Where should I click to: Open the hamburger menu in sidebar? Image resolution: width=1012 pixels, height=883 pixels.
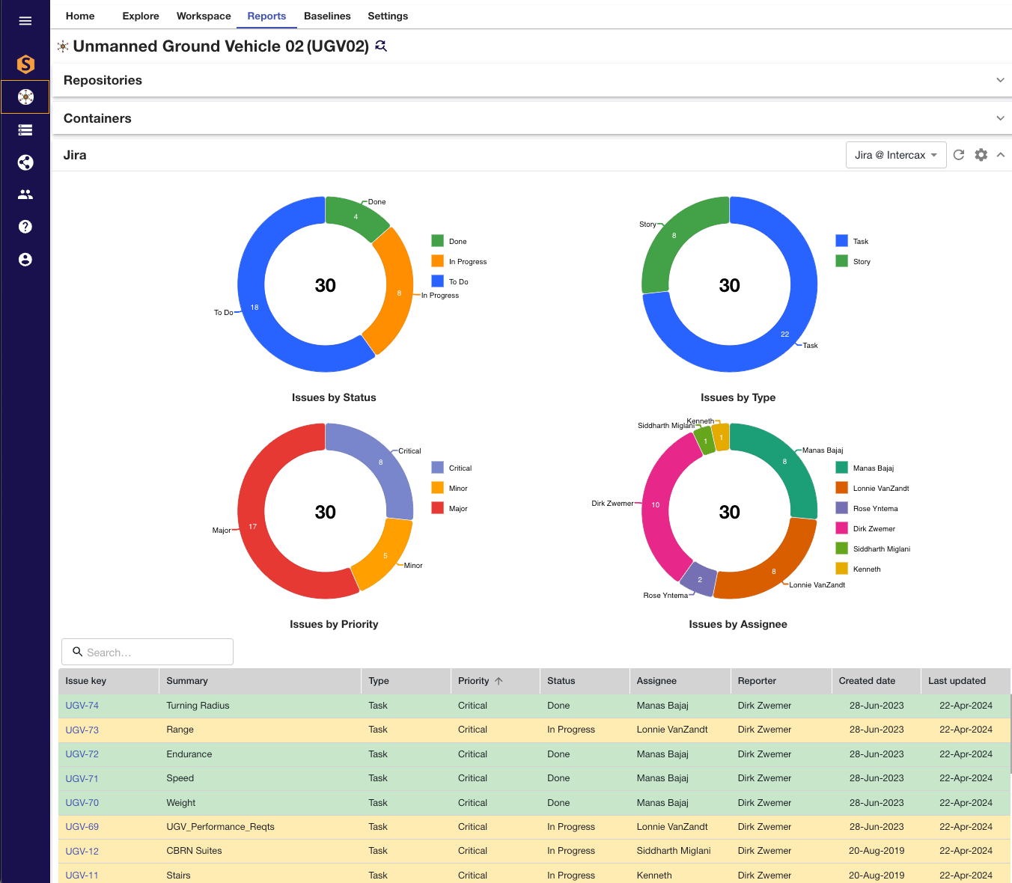click(25, 21)
